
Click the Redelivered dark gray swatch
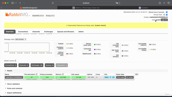pyautogui.click(x=95, y=54)
